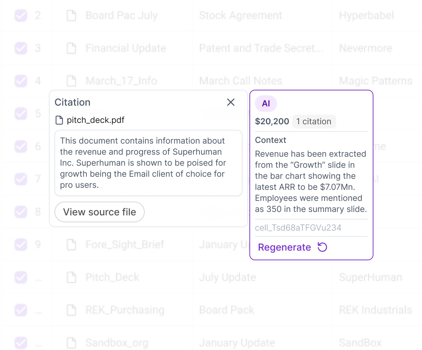Screen dimensions: 422x350
Task: Open the 1 citation badge
Action: pos(314,121)
